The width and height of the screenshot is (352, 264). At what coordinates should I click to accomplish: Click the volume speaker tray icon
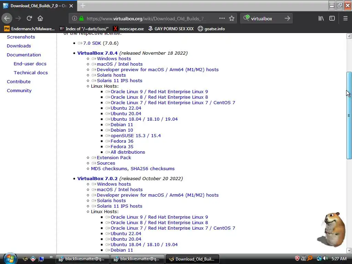[326, 258]
